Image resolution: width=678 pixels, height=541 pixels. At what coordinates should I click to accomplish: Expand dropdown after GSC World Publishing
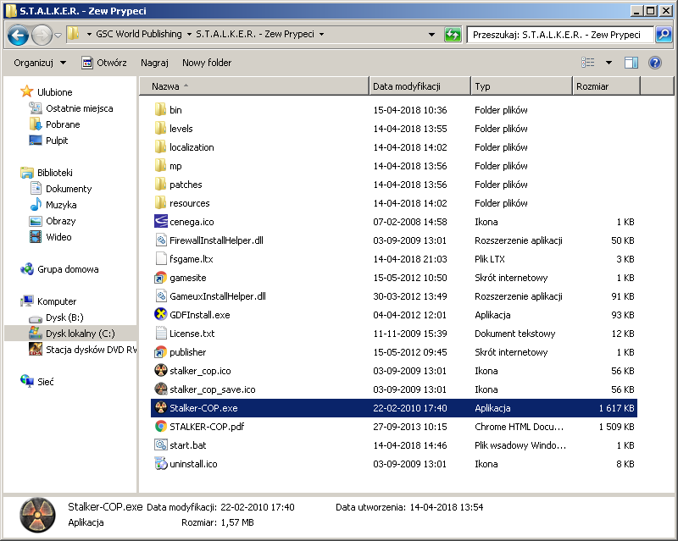click(189, 34)
